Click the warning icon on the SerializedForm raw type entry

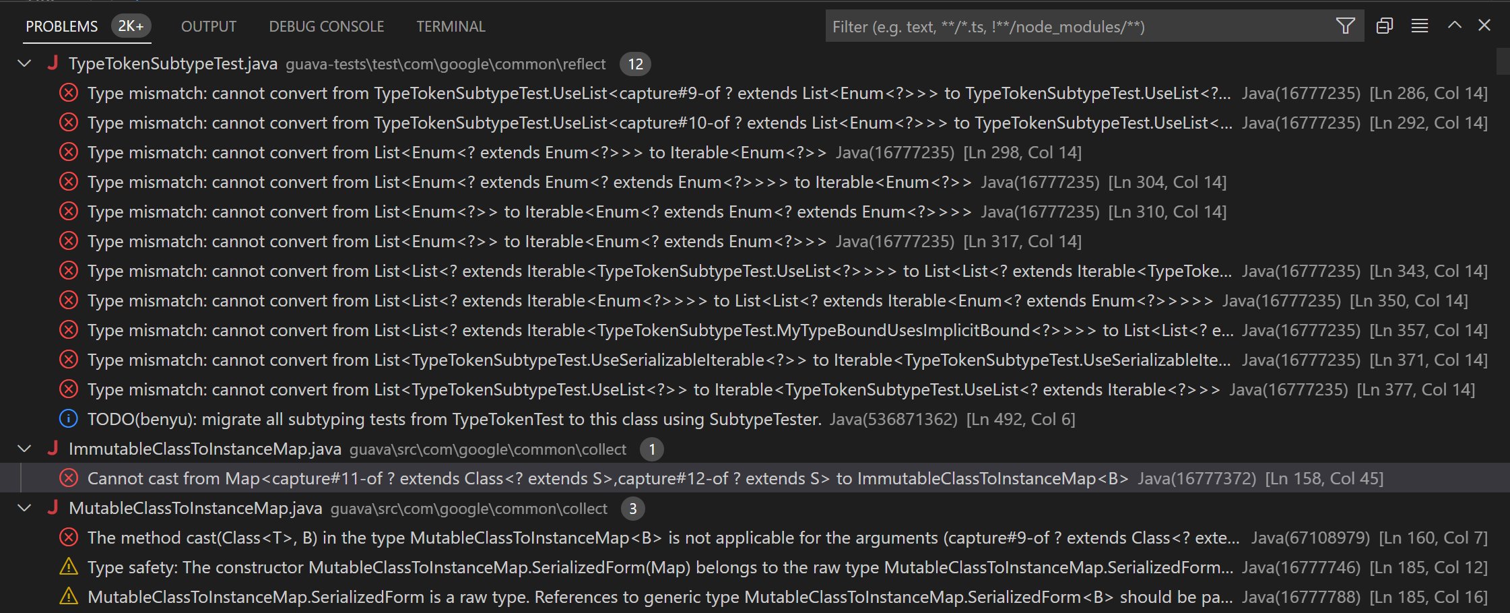pyautogui.click(x=68, y=596)
